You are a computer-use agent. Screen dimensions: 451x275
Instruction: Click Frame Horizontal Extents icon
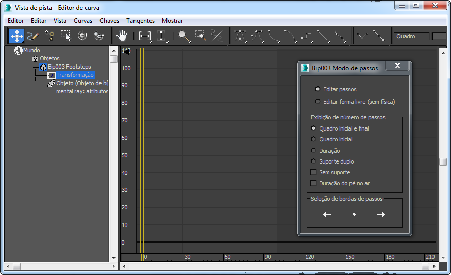click(x=145, y=36)
